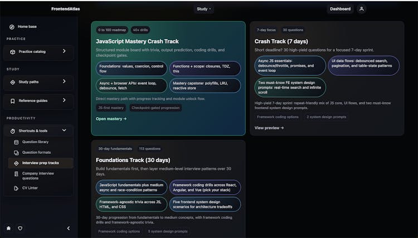Click the JS-first mastery tag

[x=111, y=108]
